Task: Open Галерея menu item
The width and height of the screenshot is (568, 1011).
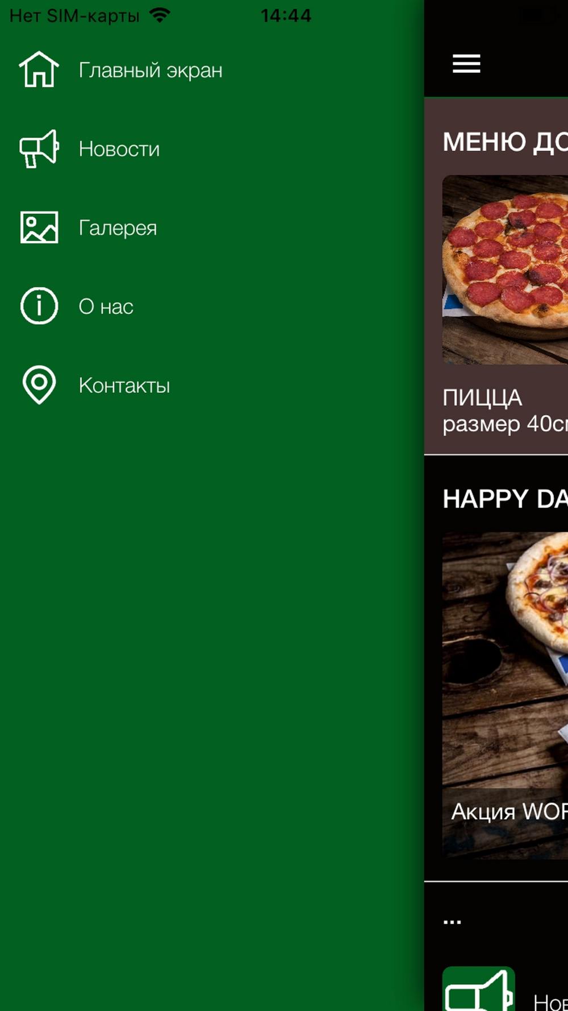Action: click(x=118, y=228)
